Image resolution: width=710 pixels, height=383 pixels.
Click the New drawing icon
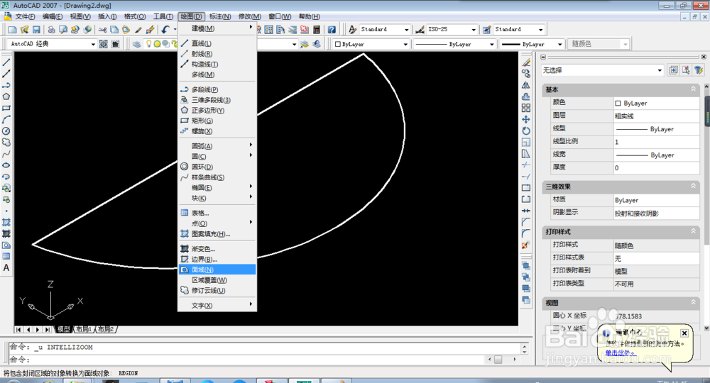tap(12, 29)
